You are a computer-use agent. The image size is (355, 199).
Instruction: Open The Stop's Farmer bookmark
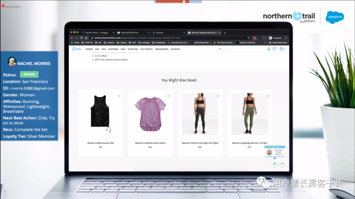point(224,43)
